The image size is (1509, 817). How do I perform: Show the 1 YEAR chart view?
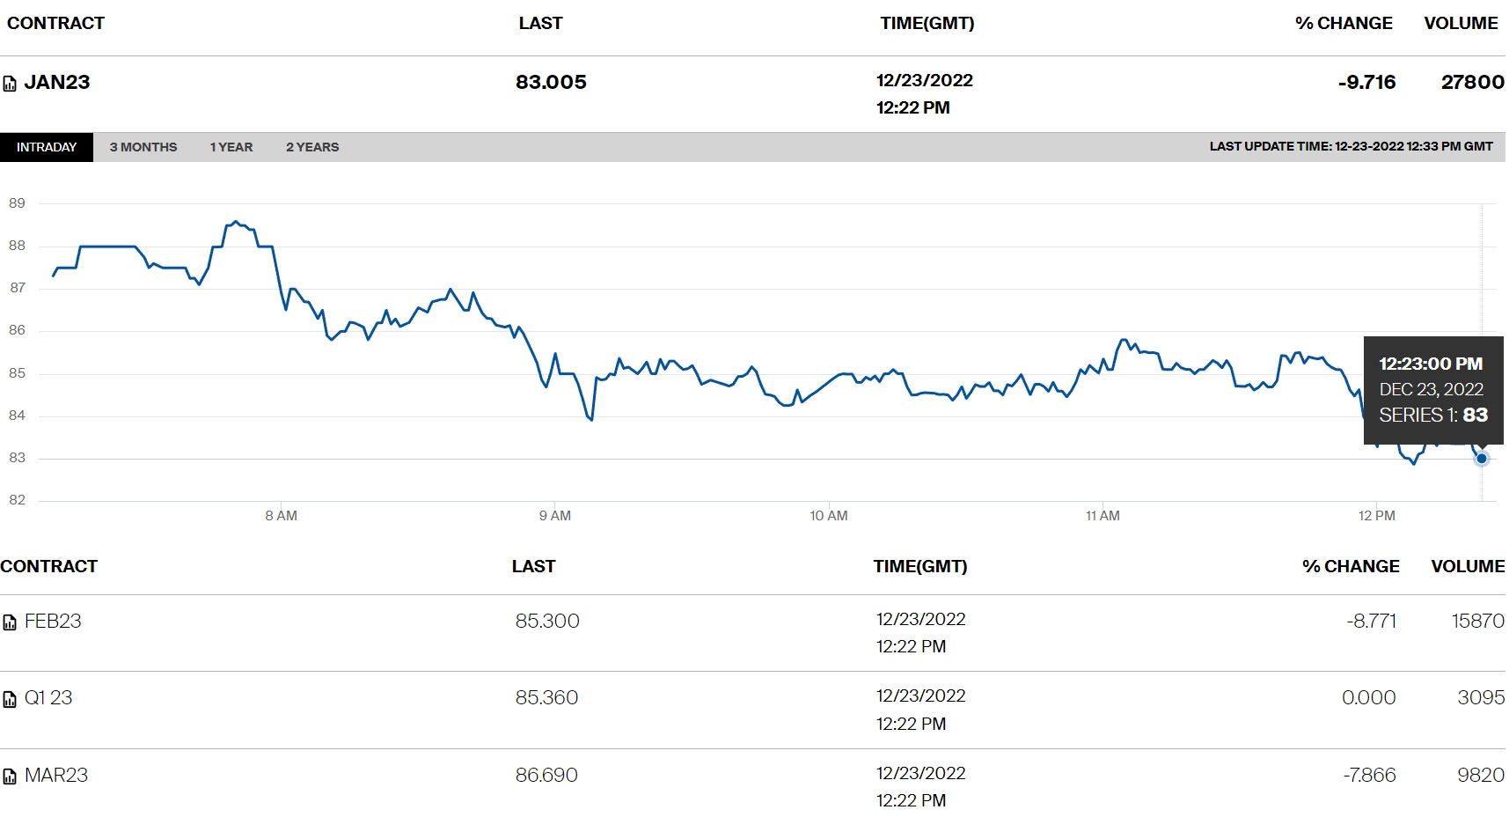click(x=231, y=147)
